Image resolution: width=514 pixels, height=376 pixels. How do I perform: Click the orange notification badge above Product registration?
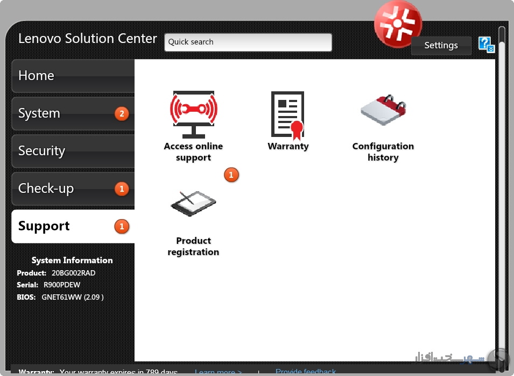[x=231, y=175]
